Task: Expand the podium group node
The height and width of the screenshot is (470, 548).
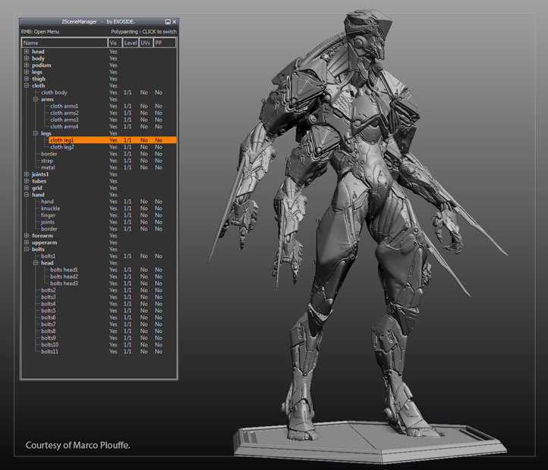Action: [x=27, y=65]
